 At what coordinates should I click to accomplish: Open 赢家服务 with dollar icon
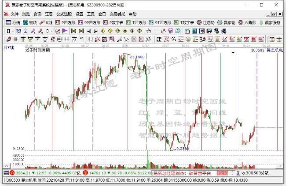point(270,22)
